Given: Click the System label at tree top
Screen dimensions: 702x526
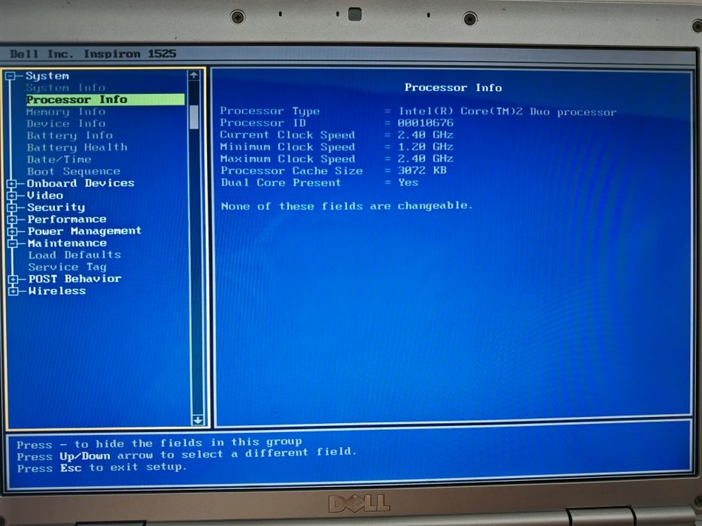Looking at the screenshot, I should [47, 76].
